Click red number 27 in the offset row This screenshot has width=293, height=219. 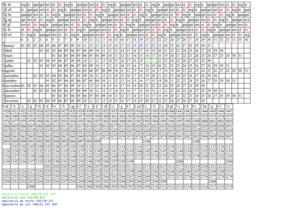[190, 39]
